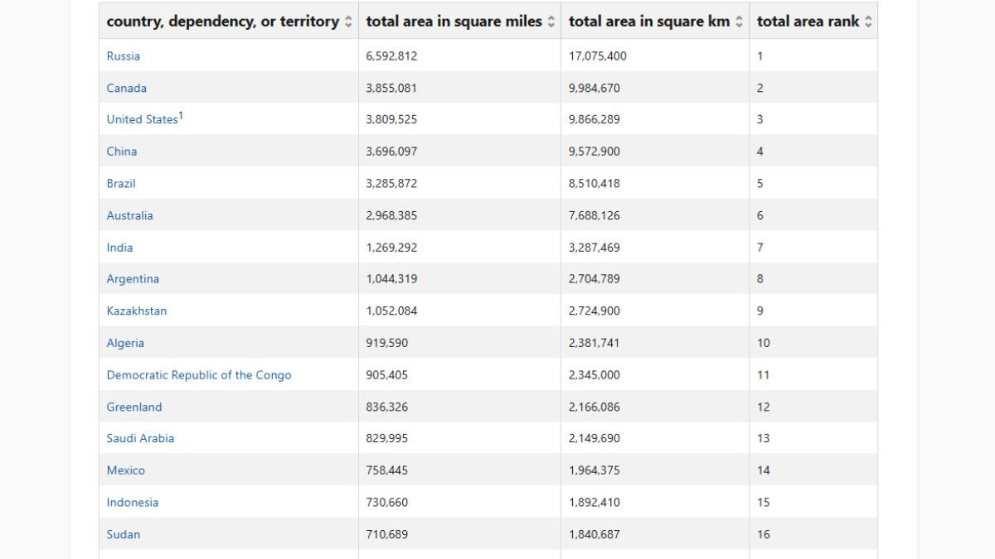Select Greenland in the country column
Screen dimensions: 995x559
tap(134, 407)
